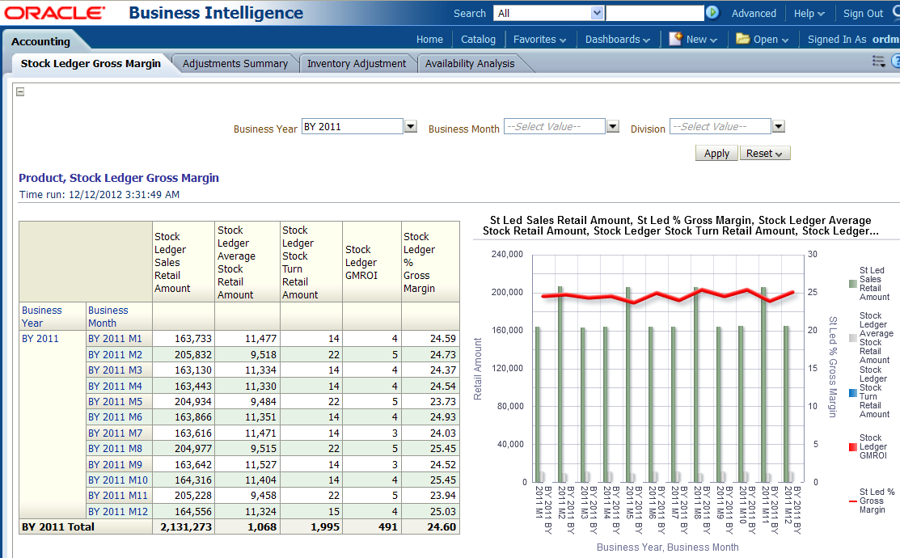The width and height of the screenshot is (900, 558).
Task: Open the Division dropdown arrow
Action: pyautogui.click(x=778, y=127)
